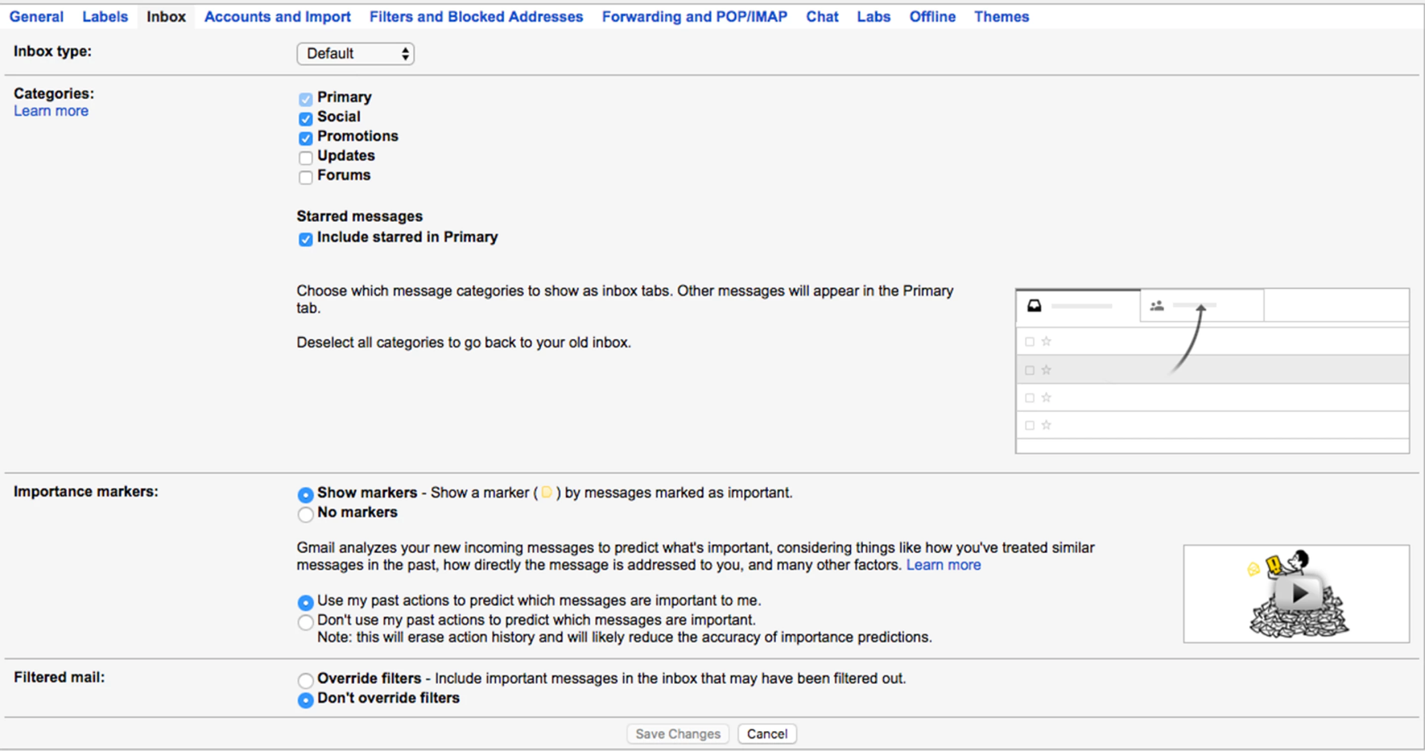
Task: Open the Forwarding and POP/IMAP tab
Action: pos(694,17)
